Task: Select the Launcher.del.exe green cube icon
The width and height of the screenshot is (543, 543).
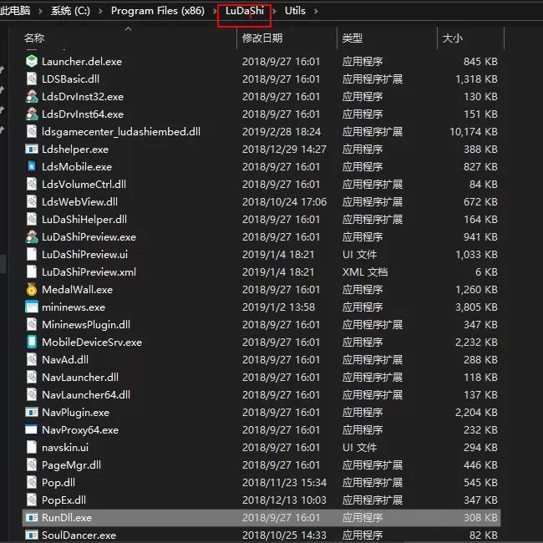Action: tap(32, 61)
